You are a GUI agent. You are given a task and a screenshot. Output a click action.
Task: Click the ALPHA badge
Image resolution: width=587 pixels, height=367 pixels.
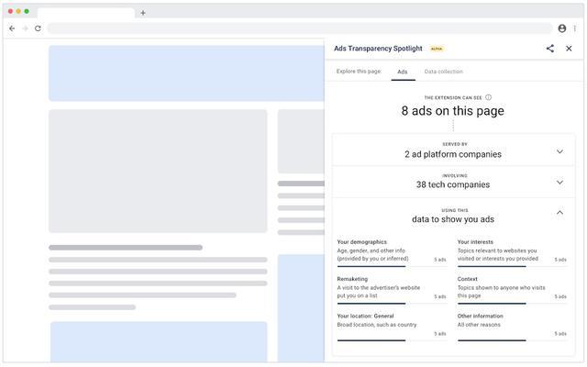[437, 49]
